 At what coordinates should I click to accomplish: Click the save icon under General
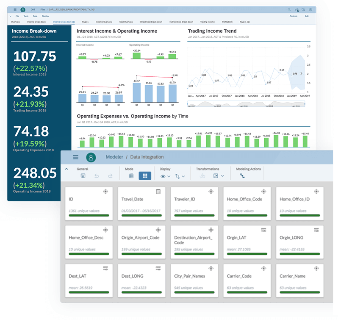click(x=83, y=176)
